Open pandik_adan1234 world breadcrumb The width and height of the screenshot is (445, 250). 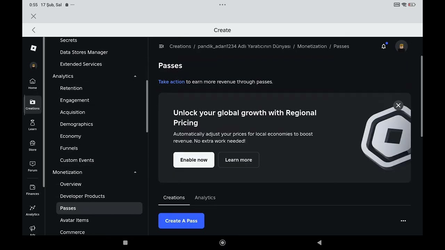[244, 46]
